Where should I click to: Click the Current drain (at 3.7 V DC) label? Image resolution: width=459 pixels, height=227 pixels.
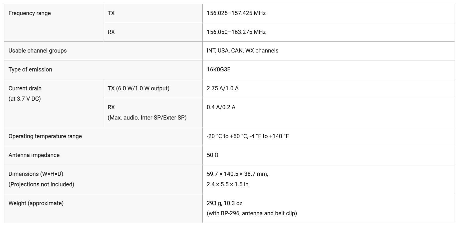tap(25, 94)
